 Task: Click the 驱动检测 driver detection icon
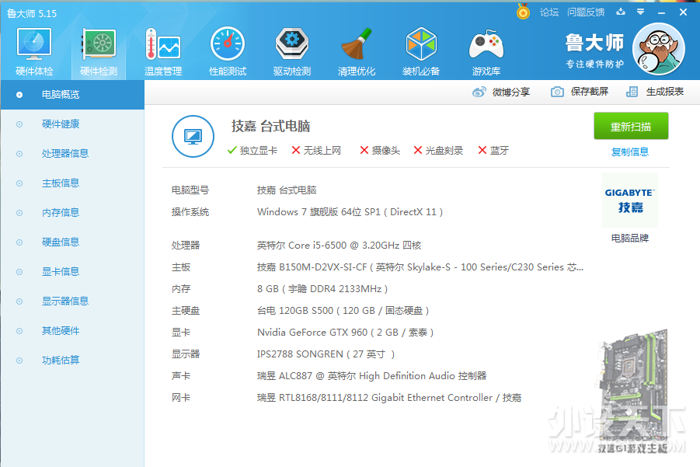[x=292, y=46]
